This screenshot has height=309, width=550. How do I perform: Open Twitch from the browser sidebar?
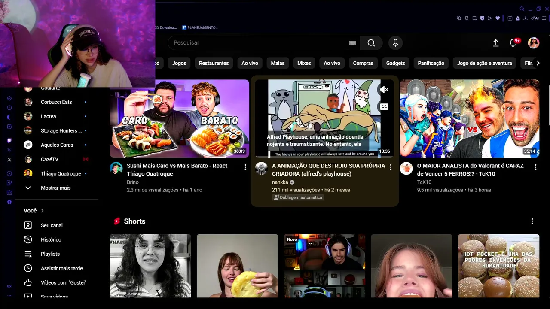pos(9,140)
